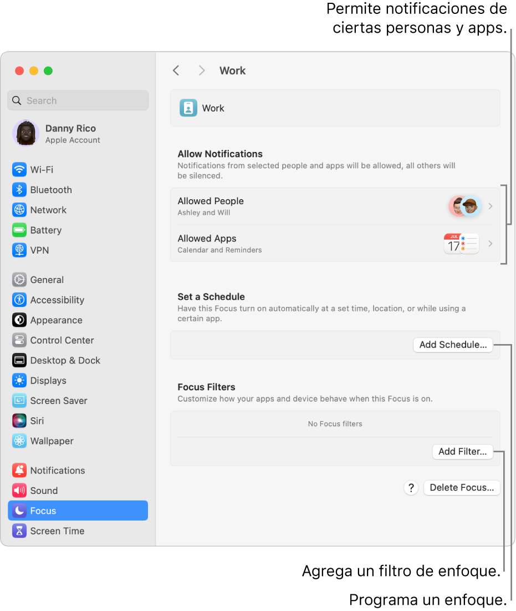Focus the Search field
This screenshot has height=611, width=516.
point(78,100)
